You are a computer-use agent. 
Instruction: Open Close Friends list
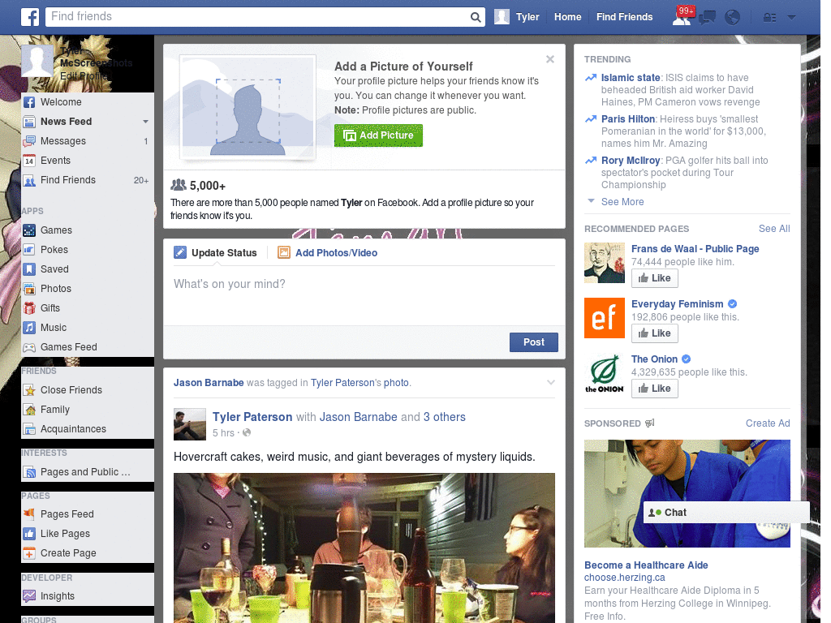click(x=88, y=390)
